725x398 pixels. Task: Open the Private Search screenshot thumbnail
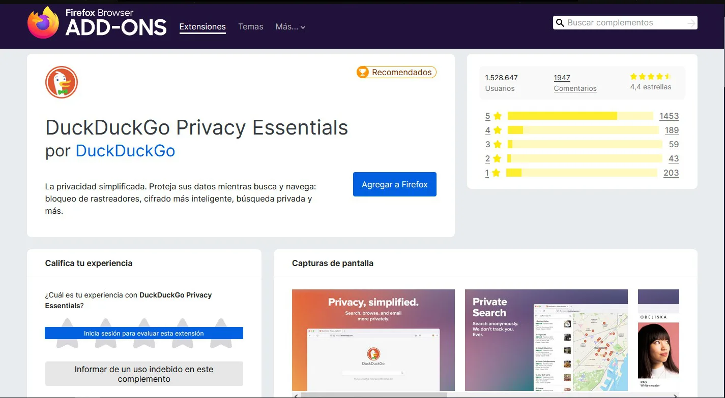pyautogui.click(x=546, y=340)
